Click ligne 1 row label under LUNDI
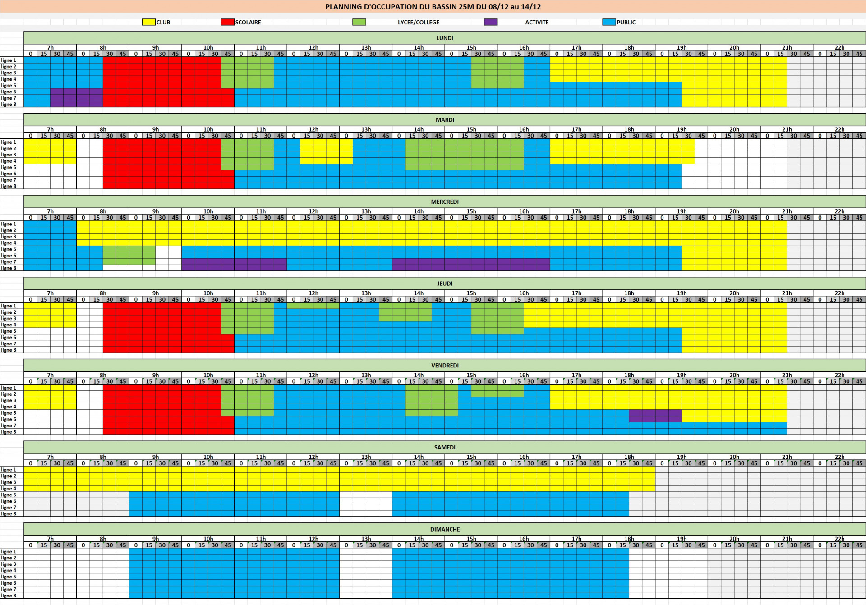Screen dimensions: 866x605 [x=9, y=60]
